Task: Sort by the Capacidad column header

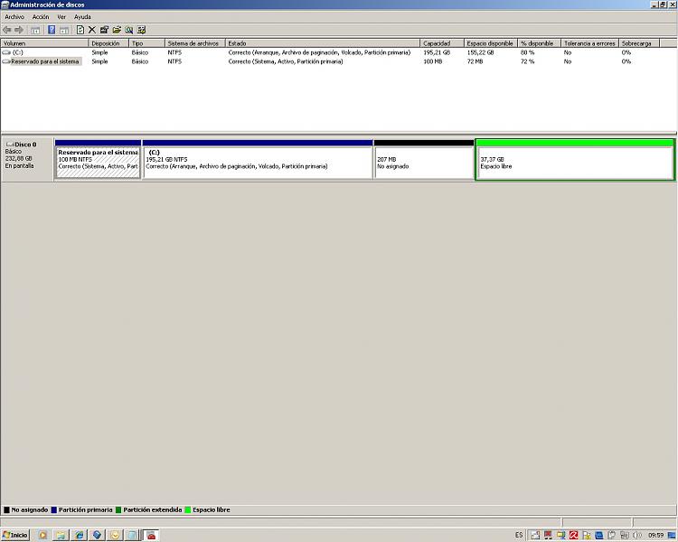Action: click(441, 43)
